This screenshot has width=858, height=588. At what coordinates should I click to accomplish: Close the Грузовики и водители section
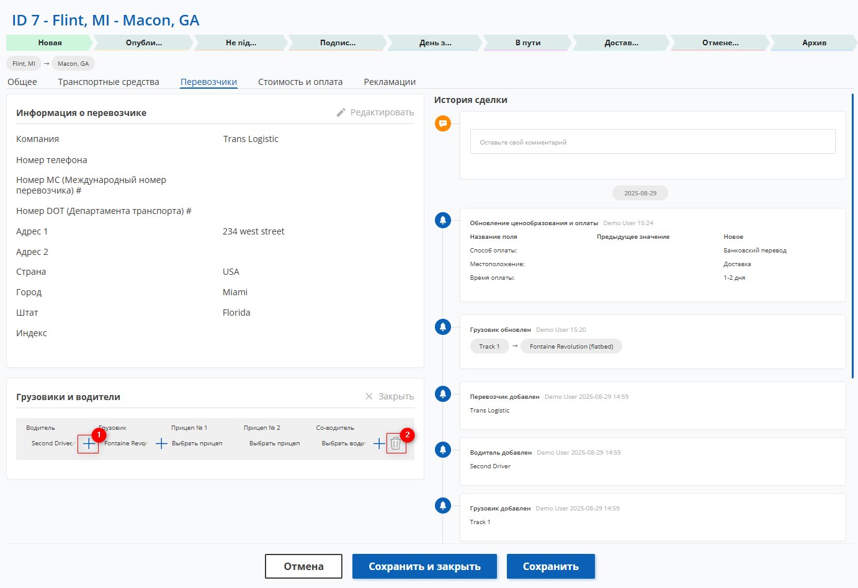[x=389, y=396]
